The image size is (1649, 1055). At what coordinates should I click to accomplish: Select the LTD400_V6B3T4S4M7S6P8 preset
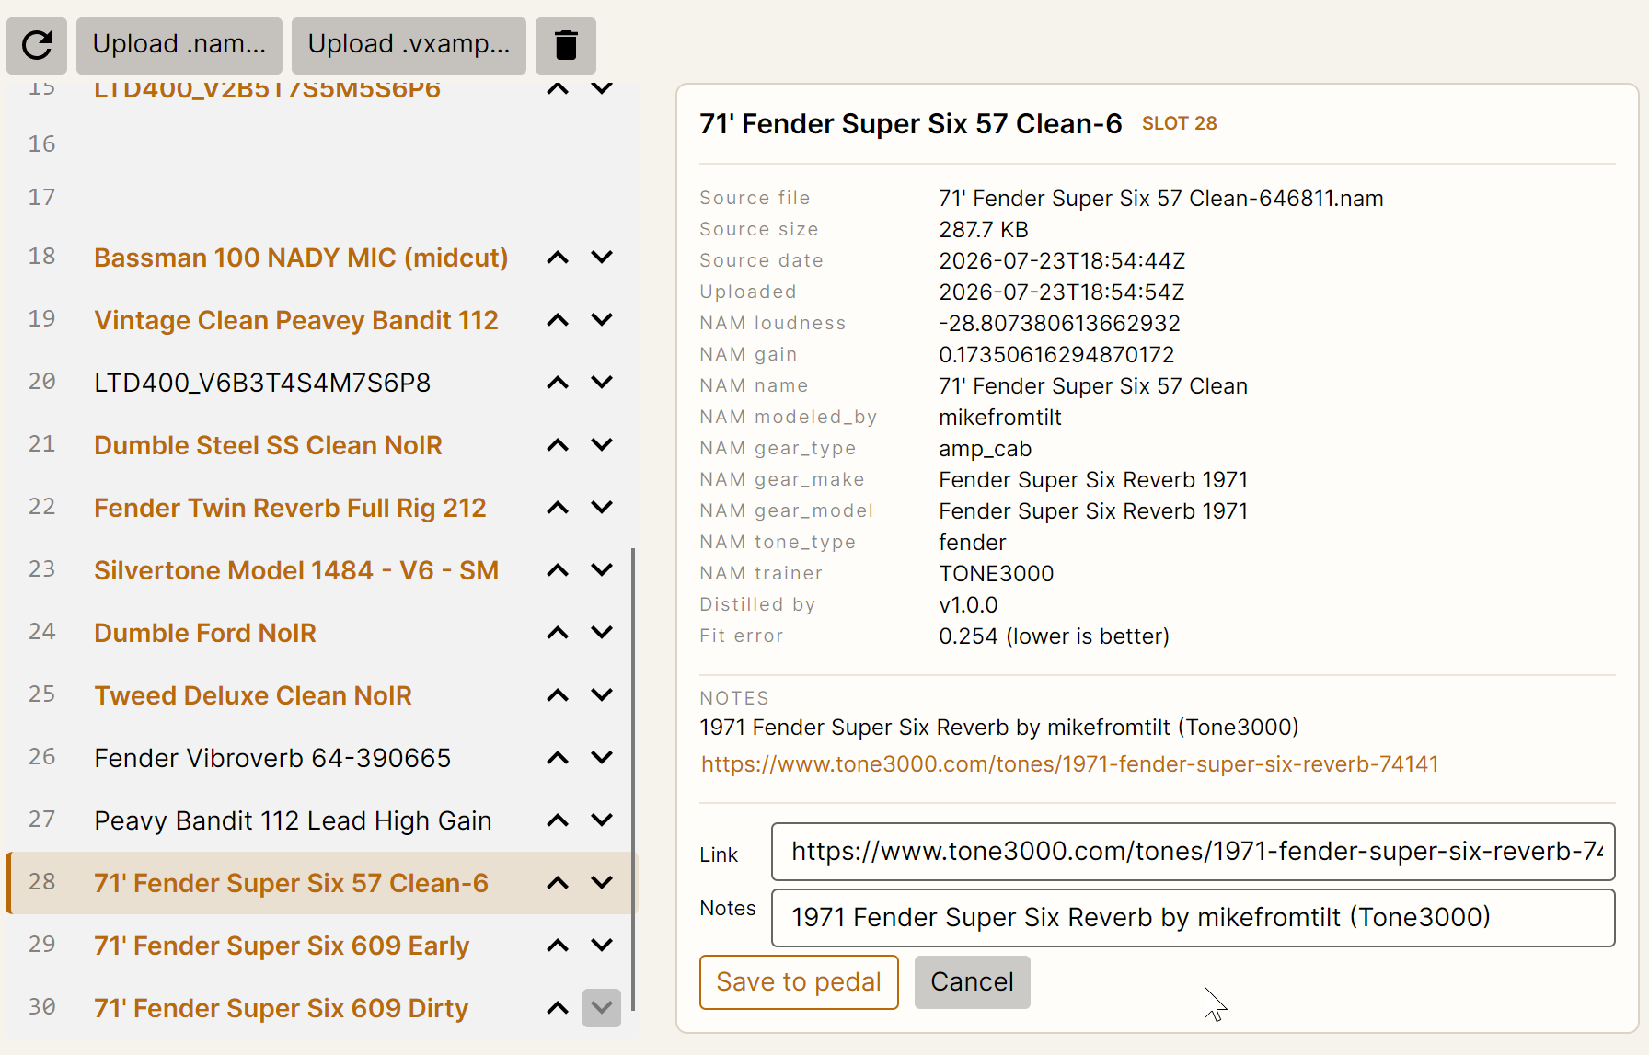262,383
